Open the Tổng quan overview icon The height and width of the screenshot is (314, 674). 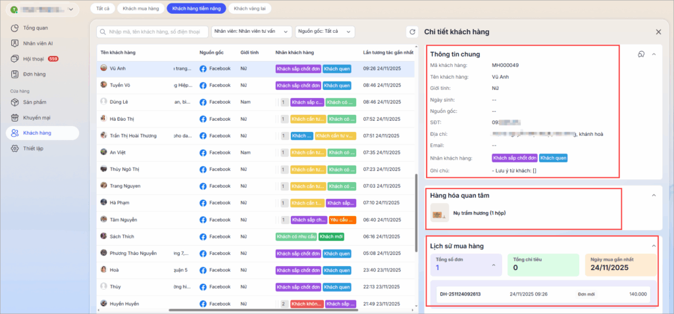pos(14,28)
